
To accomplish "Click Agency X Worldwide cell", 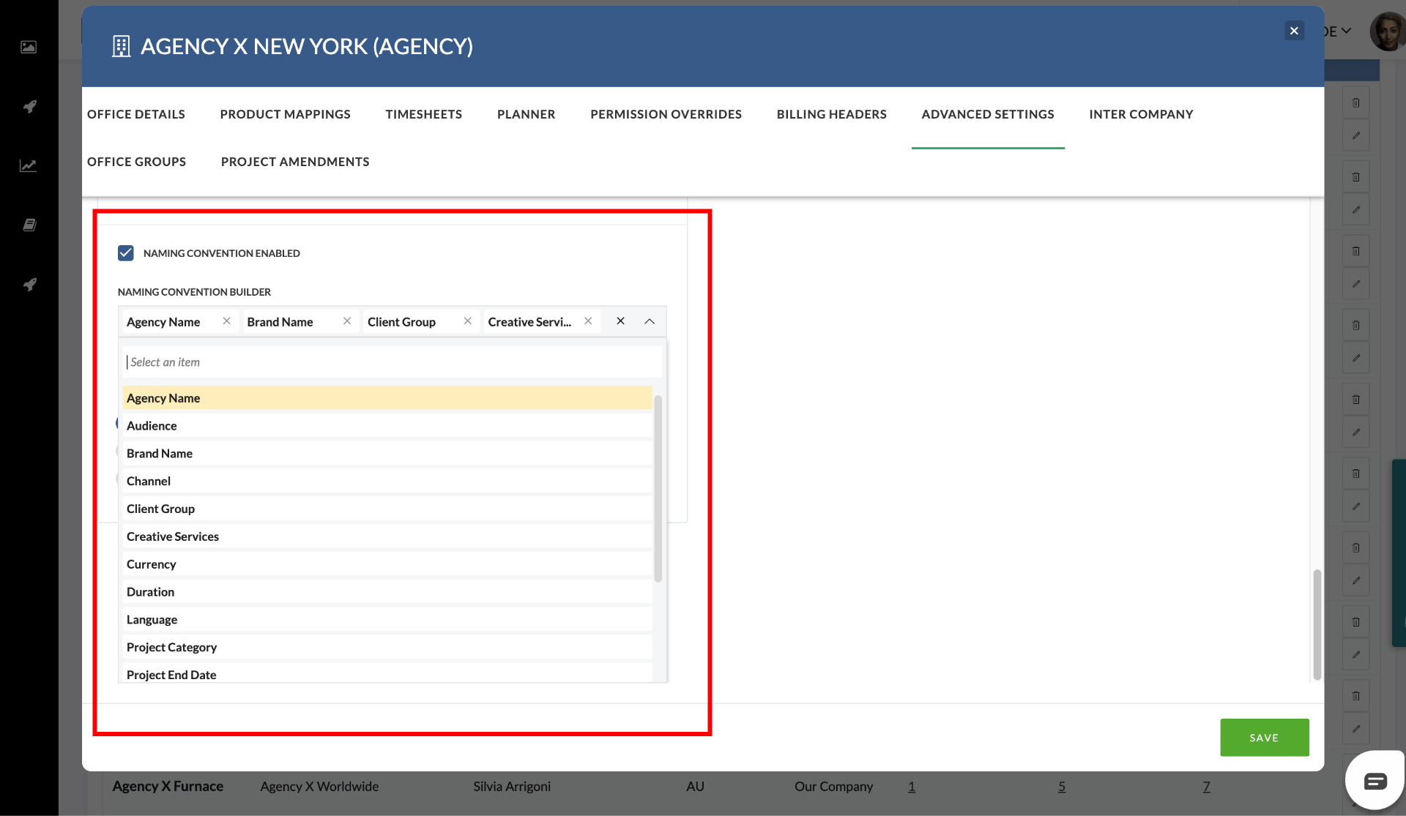I will pos(319,787).
